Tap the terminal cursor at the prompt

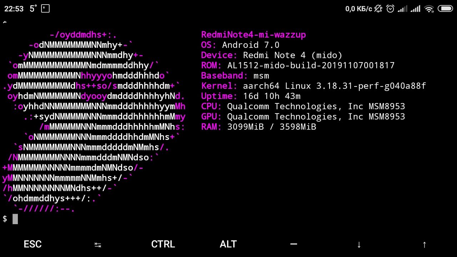(15, 219)
